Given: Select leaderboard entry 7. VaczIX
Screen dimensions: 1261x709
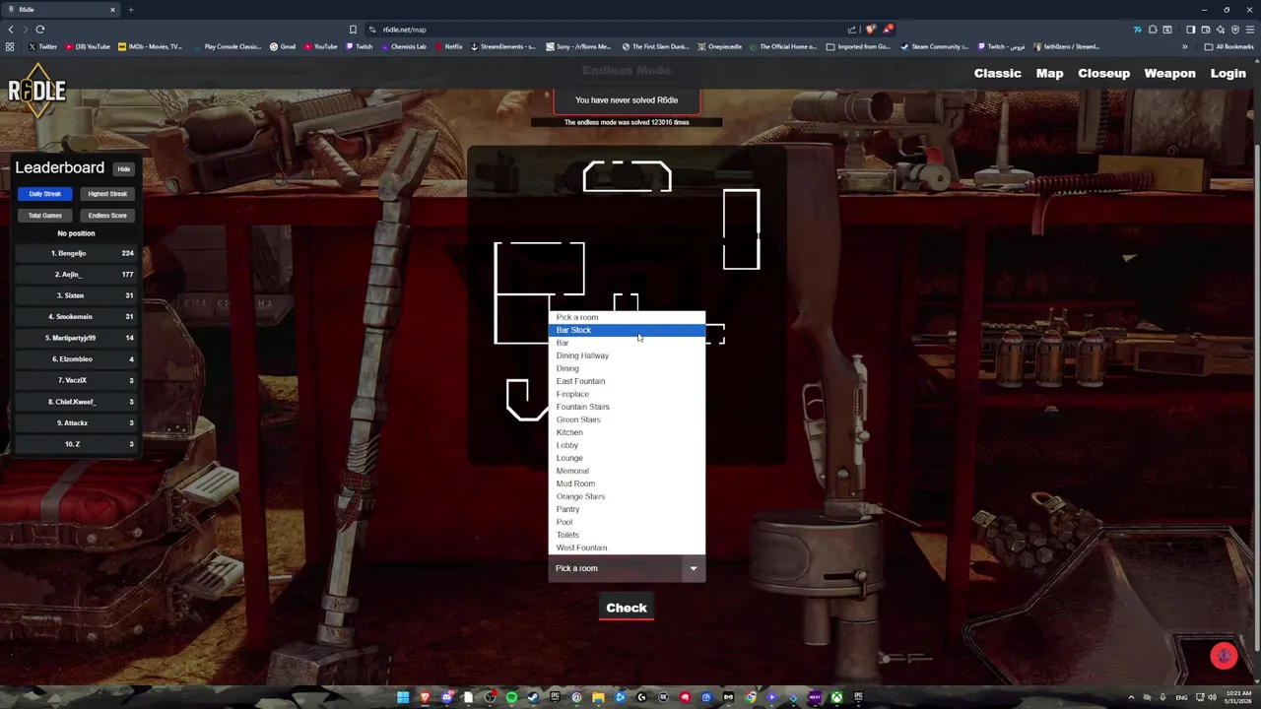Looking at the screenshot, I should coord(76,380).
